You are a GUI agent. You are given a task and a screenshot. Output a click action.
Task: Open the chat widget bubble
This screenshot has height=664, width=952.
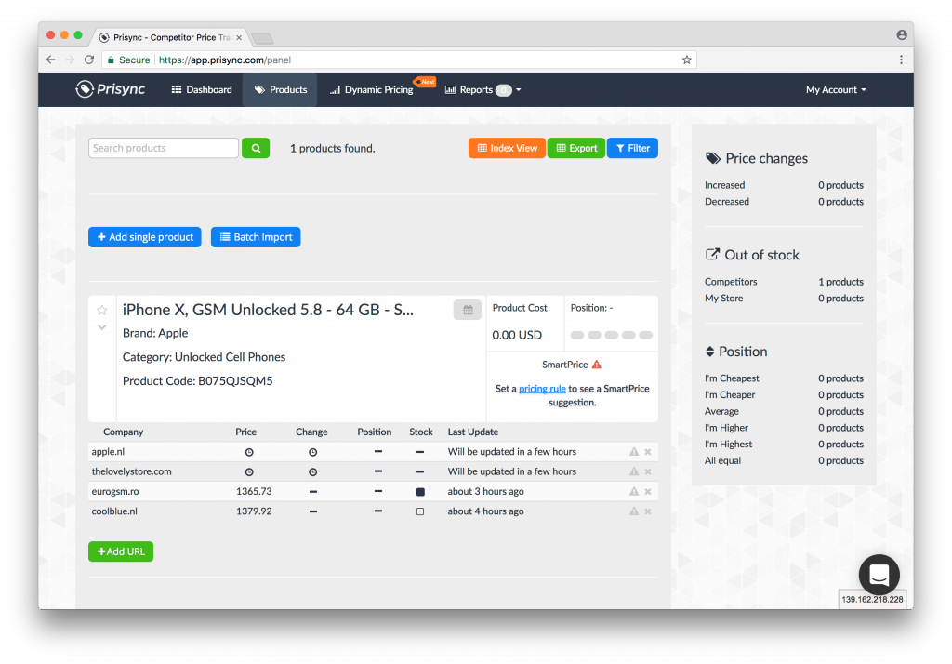click(879, 576)
